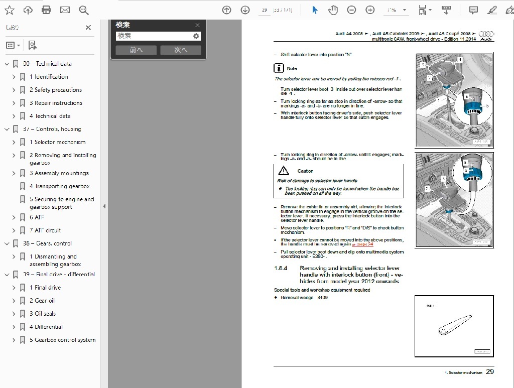Choose the arrow selection tool
The width and height of the screenshot is (514, 388).
coord(315,10)
